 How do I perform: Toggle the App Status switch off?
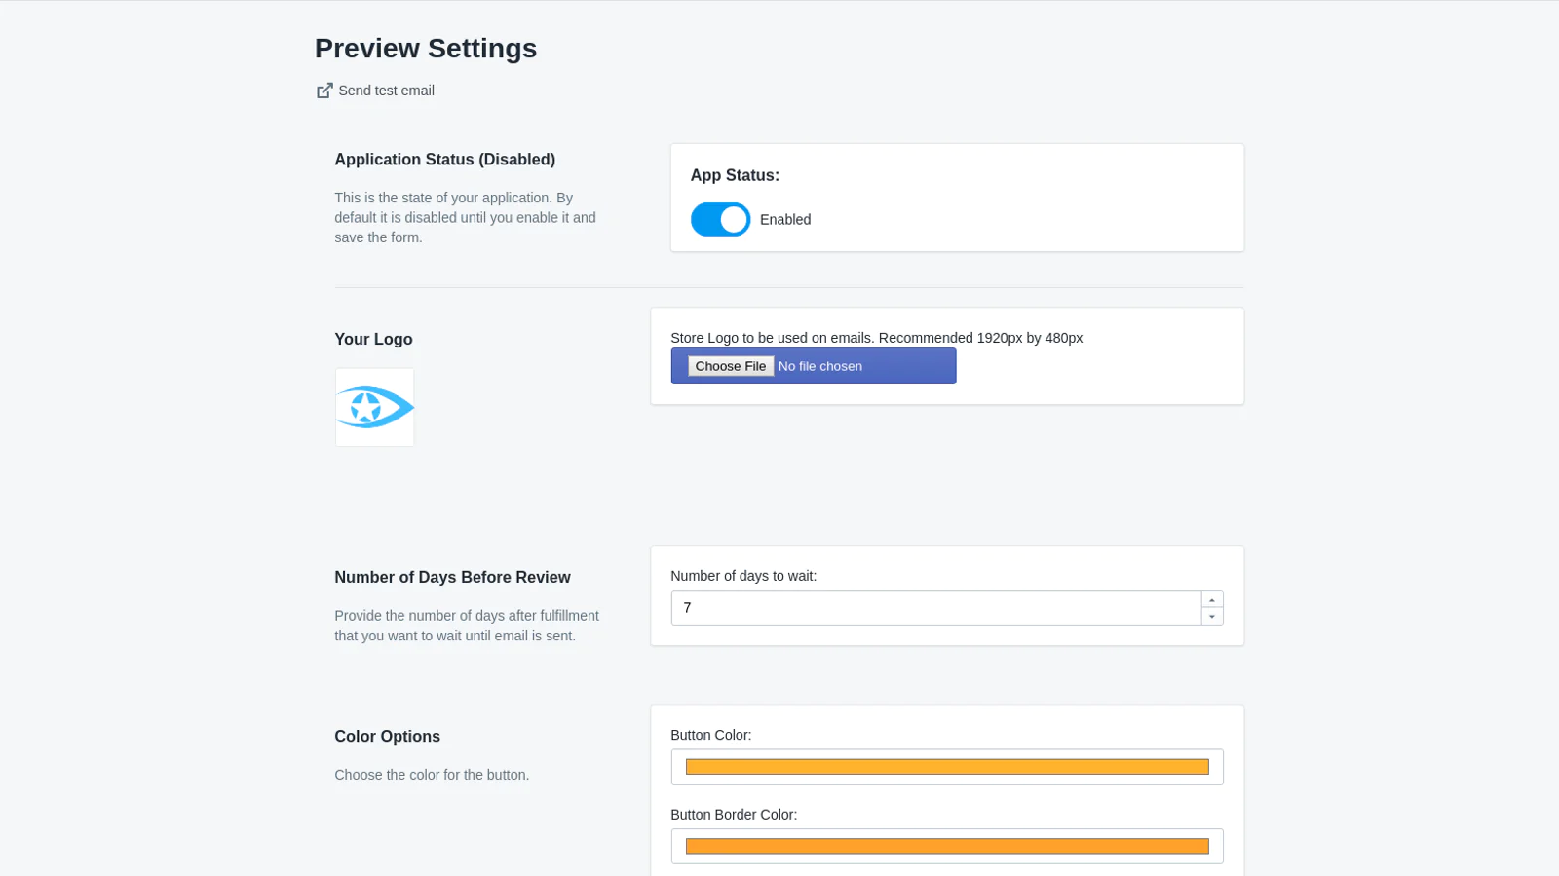720,220
